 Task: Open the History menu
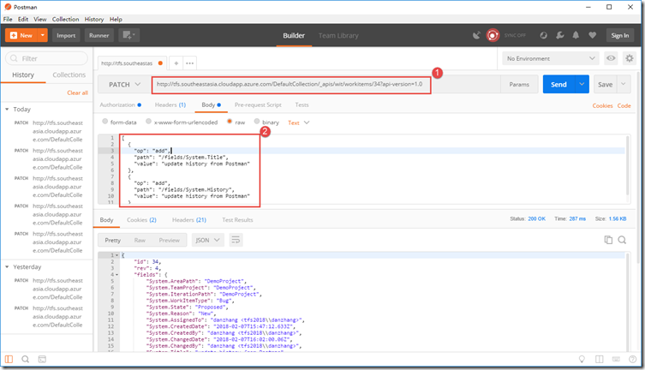(x=93, y=19)
